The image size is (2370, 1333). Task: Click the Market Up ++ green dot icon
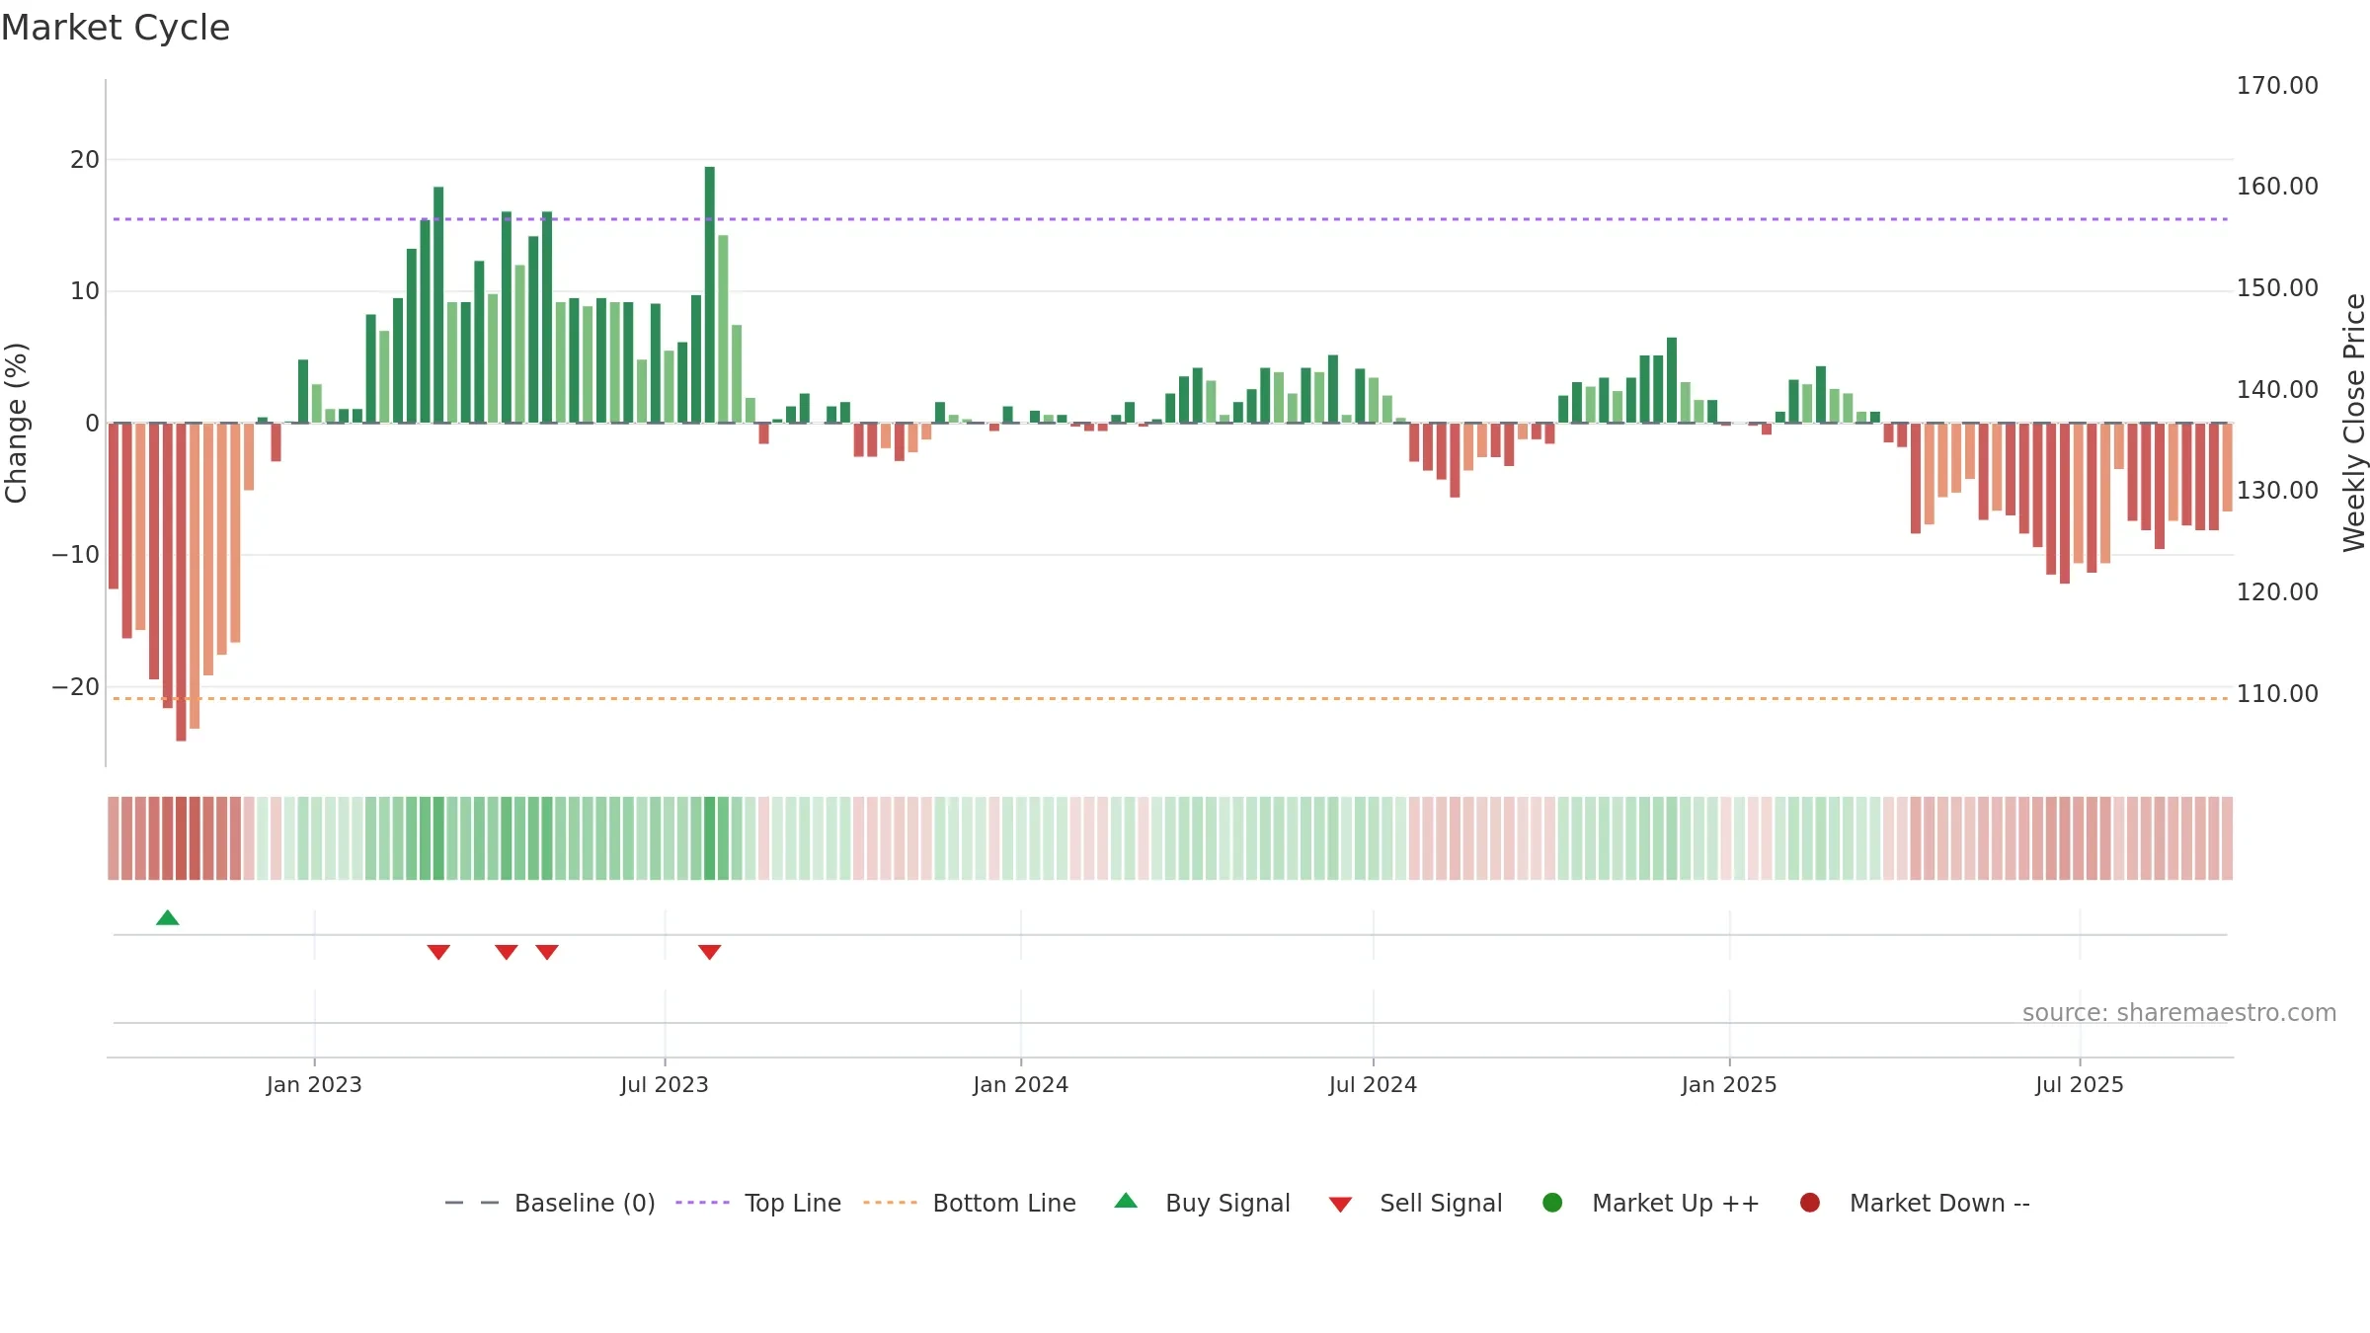tap(1552, 1203)
